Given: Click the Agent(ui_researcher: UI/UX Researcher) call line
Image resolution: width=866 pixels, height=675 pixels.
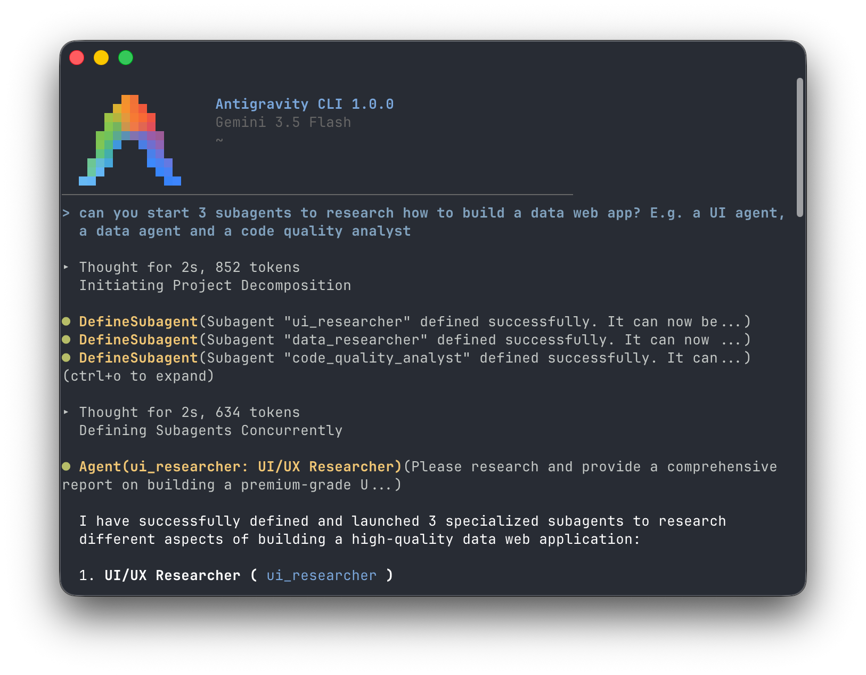Looking at the screenshot, I should (420, 476).
